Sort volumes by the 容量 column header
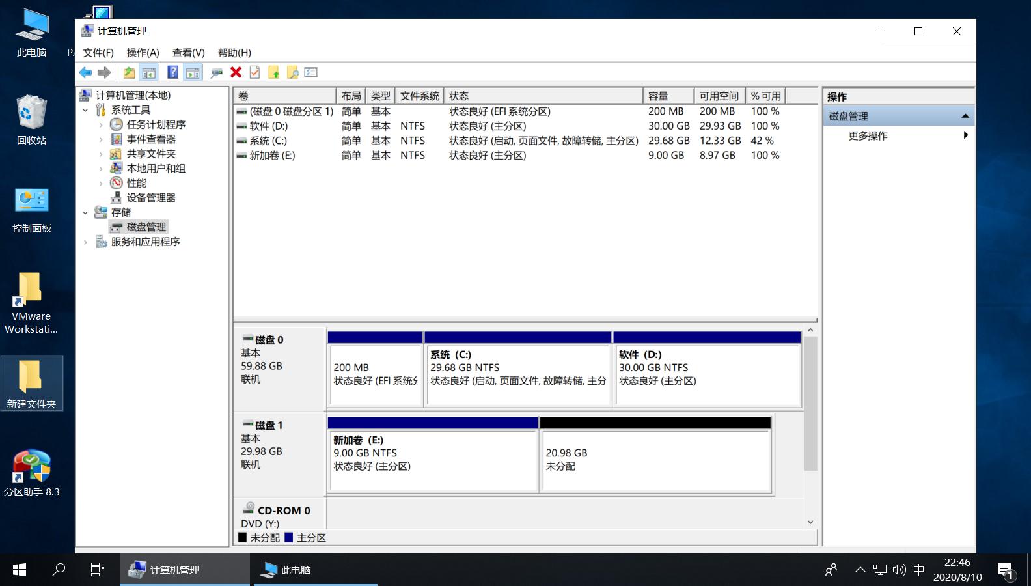This screenshot has height=586, width=1031. click(x=668, y=96)
